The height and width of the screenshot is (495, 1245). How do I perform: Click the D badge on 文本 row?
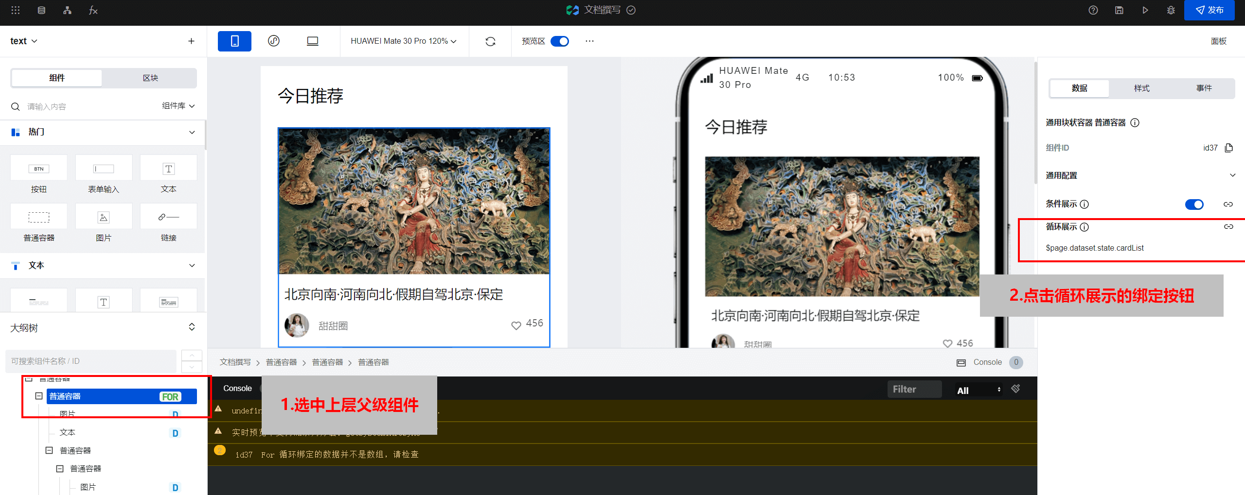coord(176,433)
